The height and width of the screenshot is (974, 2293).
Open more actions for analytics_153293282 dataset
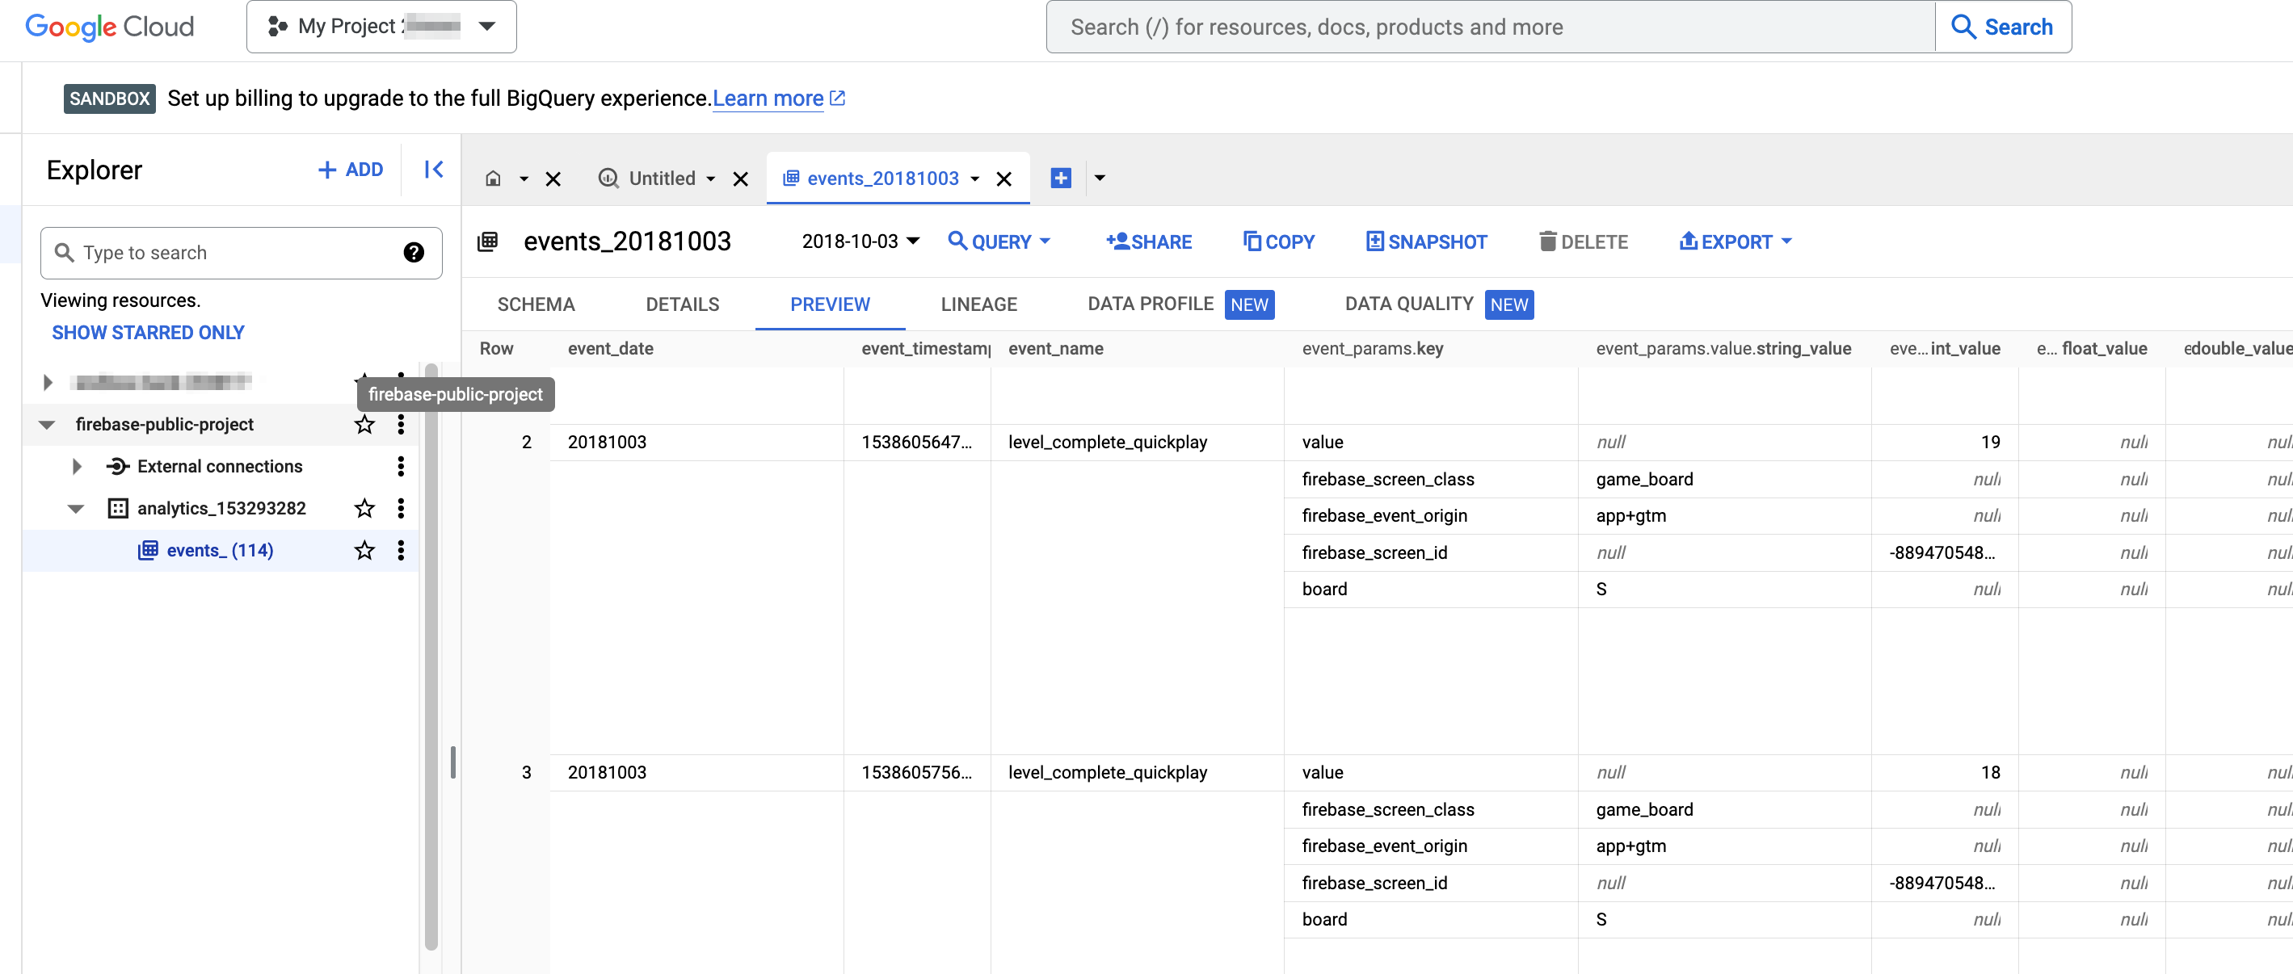[401, 508]
